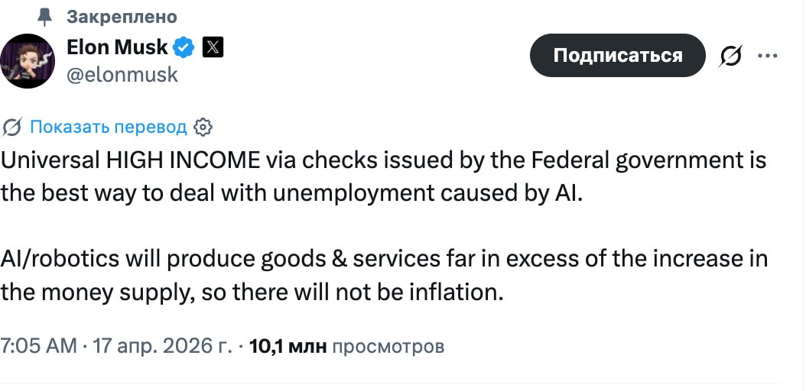The height and width of the screenshot is (391, 806).
Task: Click the Grok icon beside Подписаться button
Action: (731, 56)
